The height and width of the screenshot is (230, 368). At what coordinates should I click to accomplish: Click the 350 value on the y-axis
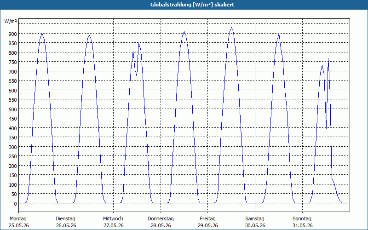click(x=13, y=138)
